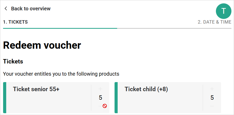The image size is (234, 115).
Task: Select the Ticket child (+8) card title
Action: [146, 89]
